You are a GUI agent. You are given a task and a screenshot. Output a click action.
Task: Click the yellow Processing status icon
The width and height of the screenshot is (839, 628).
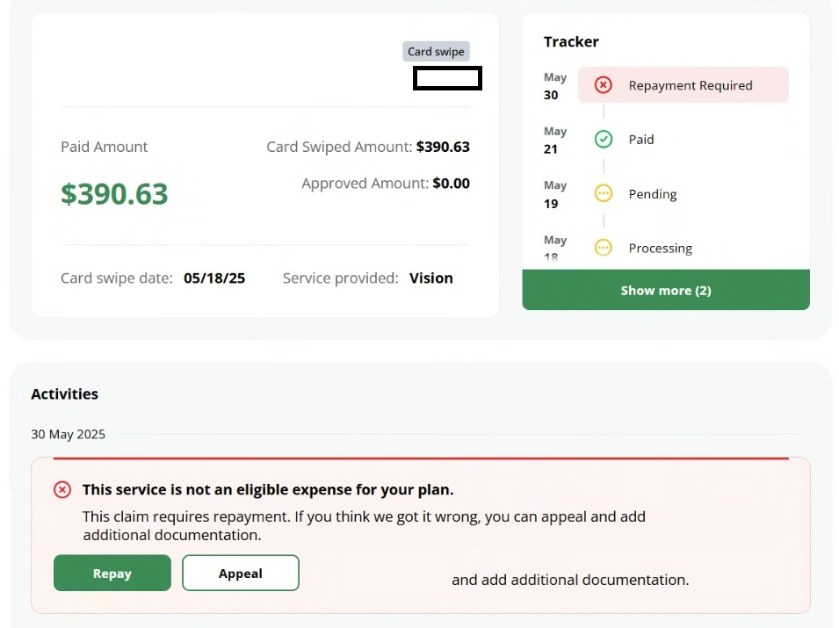(x=603, y=248)
